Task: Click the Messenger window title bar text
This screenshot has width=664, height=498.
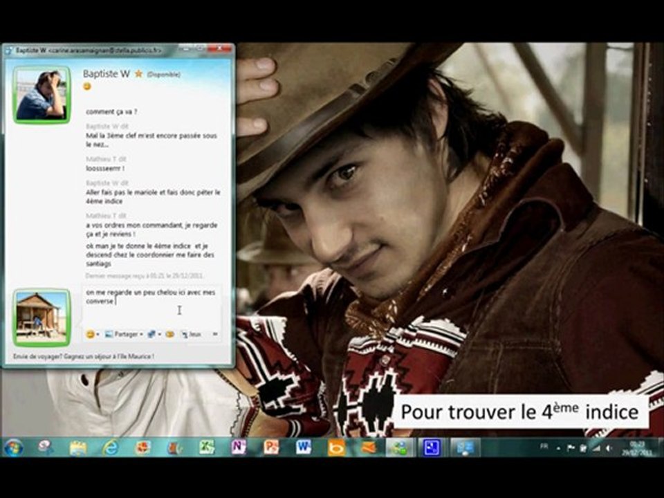Action: 89,50
